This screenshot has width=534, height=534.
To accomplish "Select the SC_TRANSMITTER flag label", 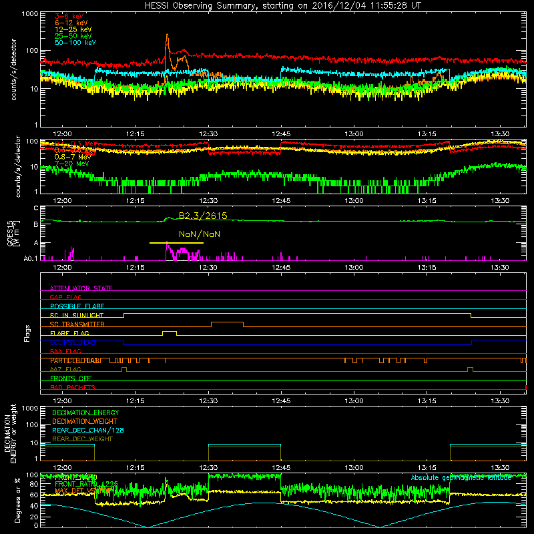I will pos(77,324).
